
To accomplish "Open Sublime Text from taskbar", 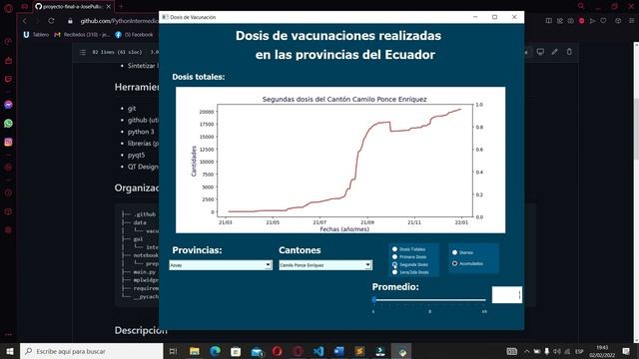I will click(x=359, y=351).
